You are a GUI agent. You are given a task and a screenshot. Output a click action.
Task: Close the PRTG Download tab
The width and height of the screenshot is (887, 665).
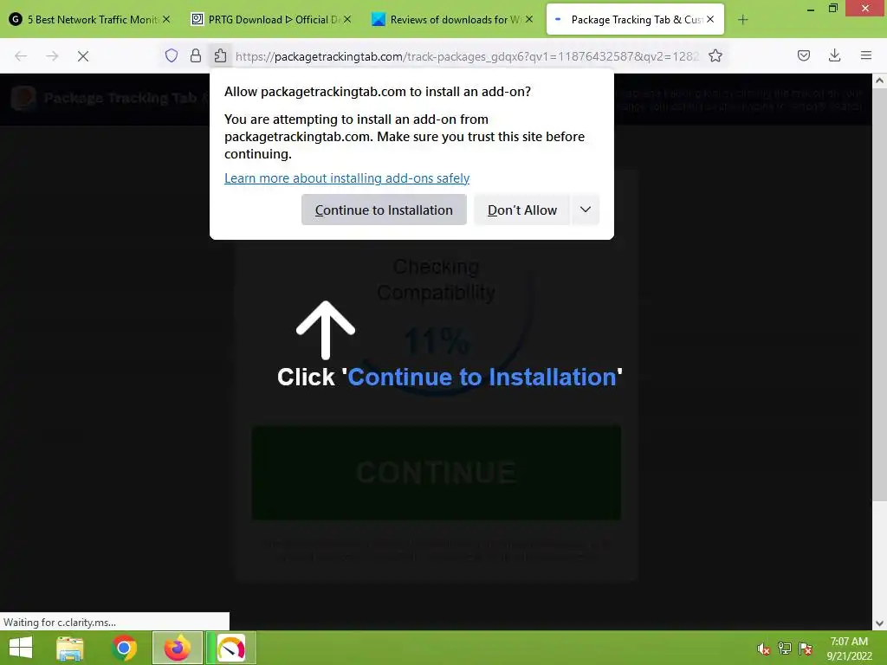coord(347,19)
